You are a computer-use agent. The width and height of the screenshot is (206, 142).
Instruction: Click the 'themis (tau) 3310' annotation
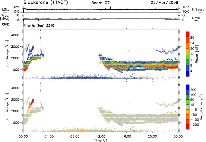pos(39,25)
